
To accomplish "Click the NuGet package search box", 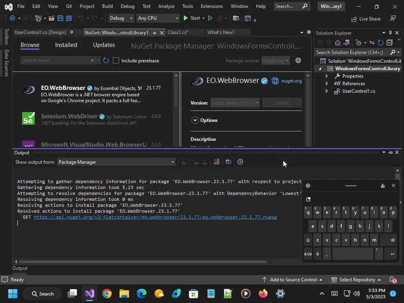I will tap(55, 60).
